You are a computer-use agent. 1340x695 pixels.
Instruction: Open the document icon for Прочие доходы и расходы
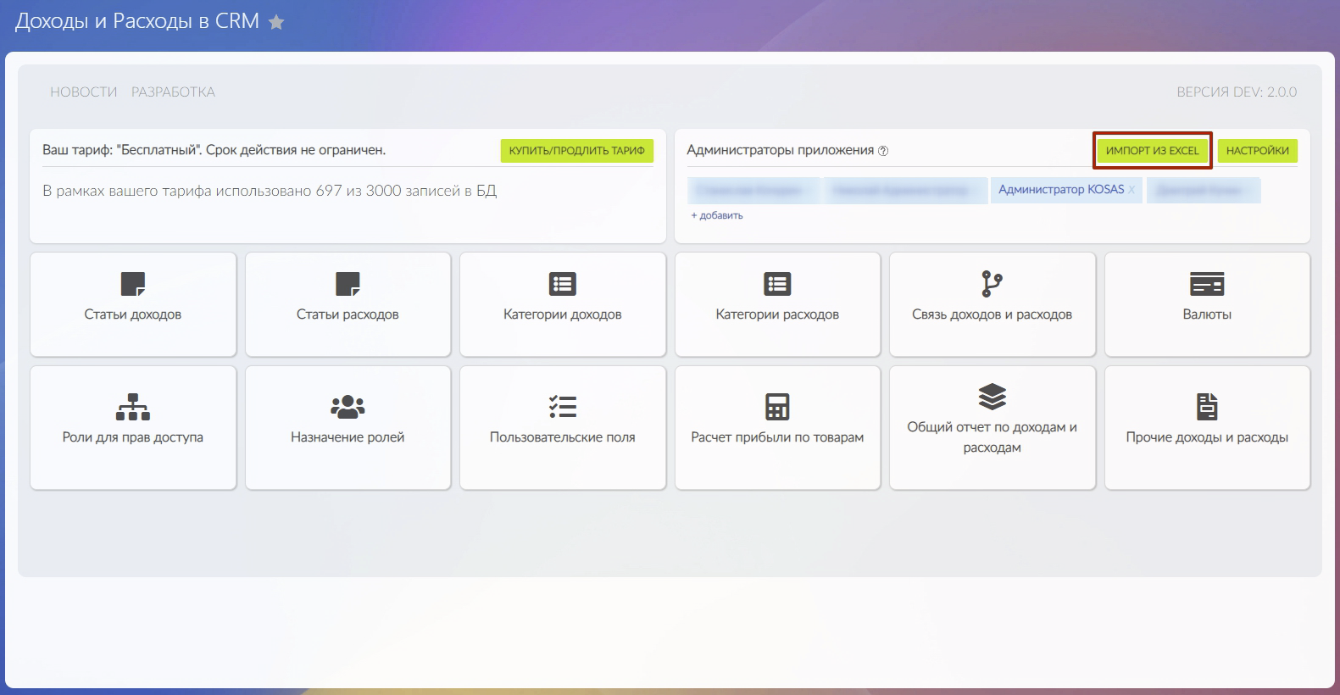[1207, 407]
